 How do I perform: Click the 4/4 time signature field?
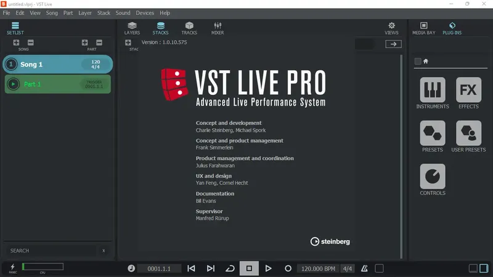348,268
